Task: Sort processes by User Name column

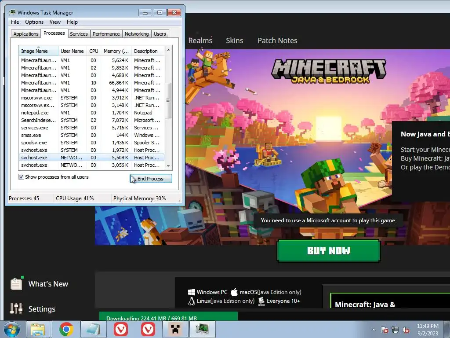Action: point(72,51)
